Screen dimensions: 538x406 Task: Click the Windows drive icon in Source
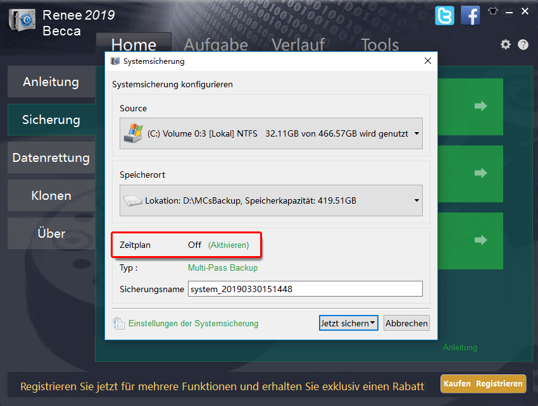133,133
